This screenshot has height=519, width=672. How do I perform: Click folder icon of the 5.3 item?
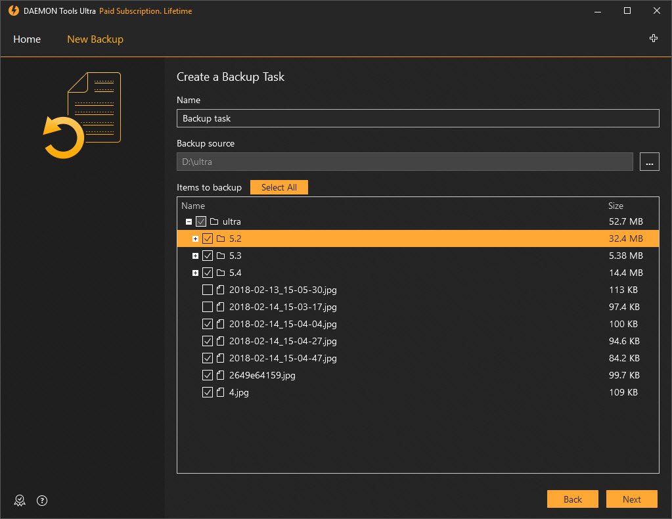(221, 256)
